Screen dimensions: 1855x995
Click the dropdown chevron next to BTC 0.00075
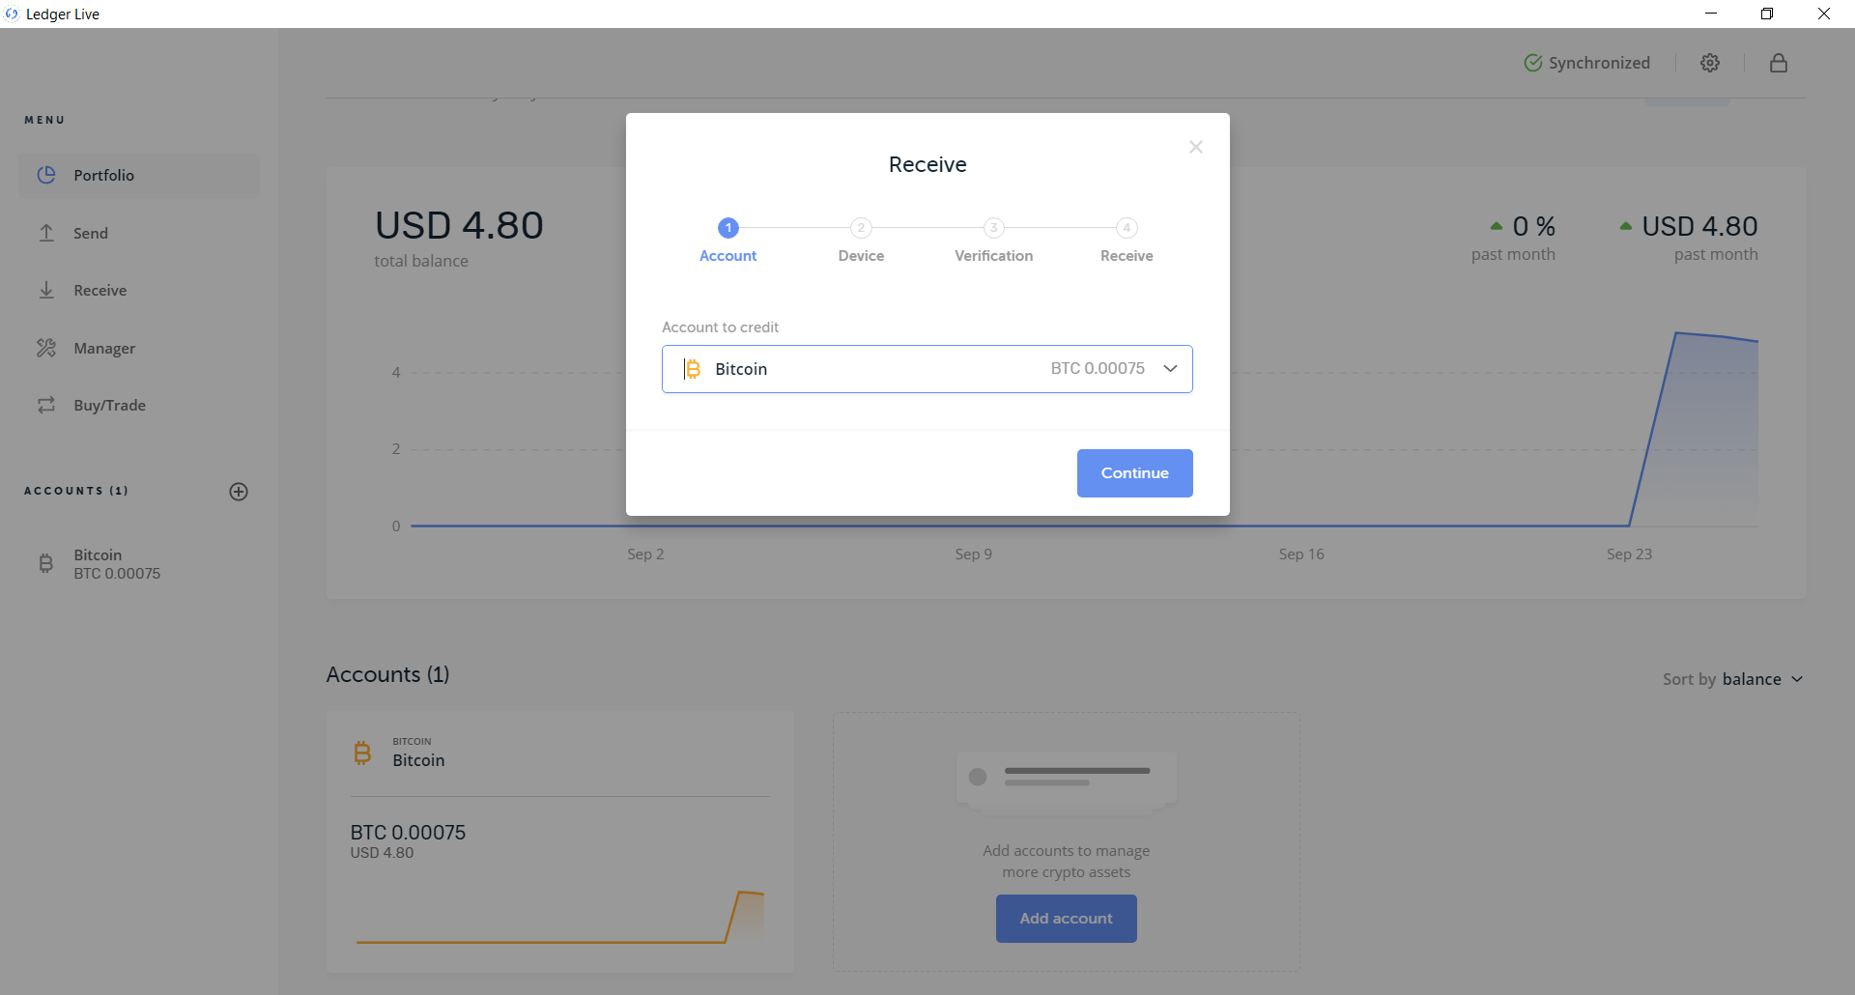pos(1170,369)
